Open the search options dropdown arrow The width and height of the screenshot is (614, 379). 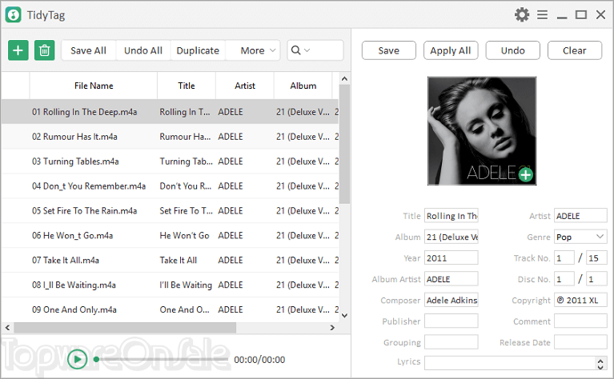[x=307, y=50]
